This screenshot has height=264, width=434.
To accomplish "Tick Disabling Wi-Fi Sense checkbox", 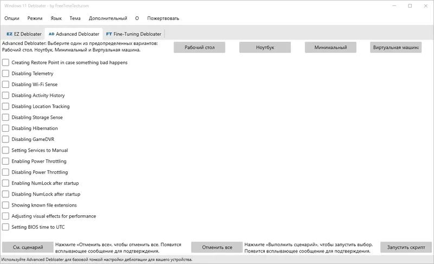I will pyautogui.click(x=5, y=85).
